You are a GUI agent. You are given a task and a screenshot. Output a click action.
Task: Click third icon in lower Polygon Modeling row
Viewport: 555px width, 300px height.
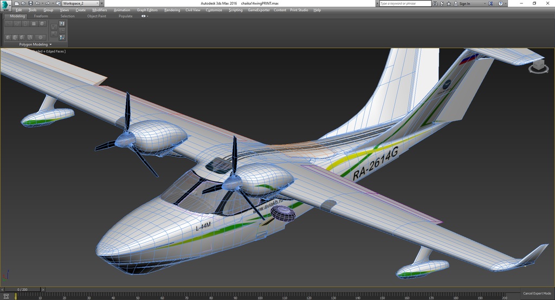(x=22, y=37)
